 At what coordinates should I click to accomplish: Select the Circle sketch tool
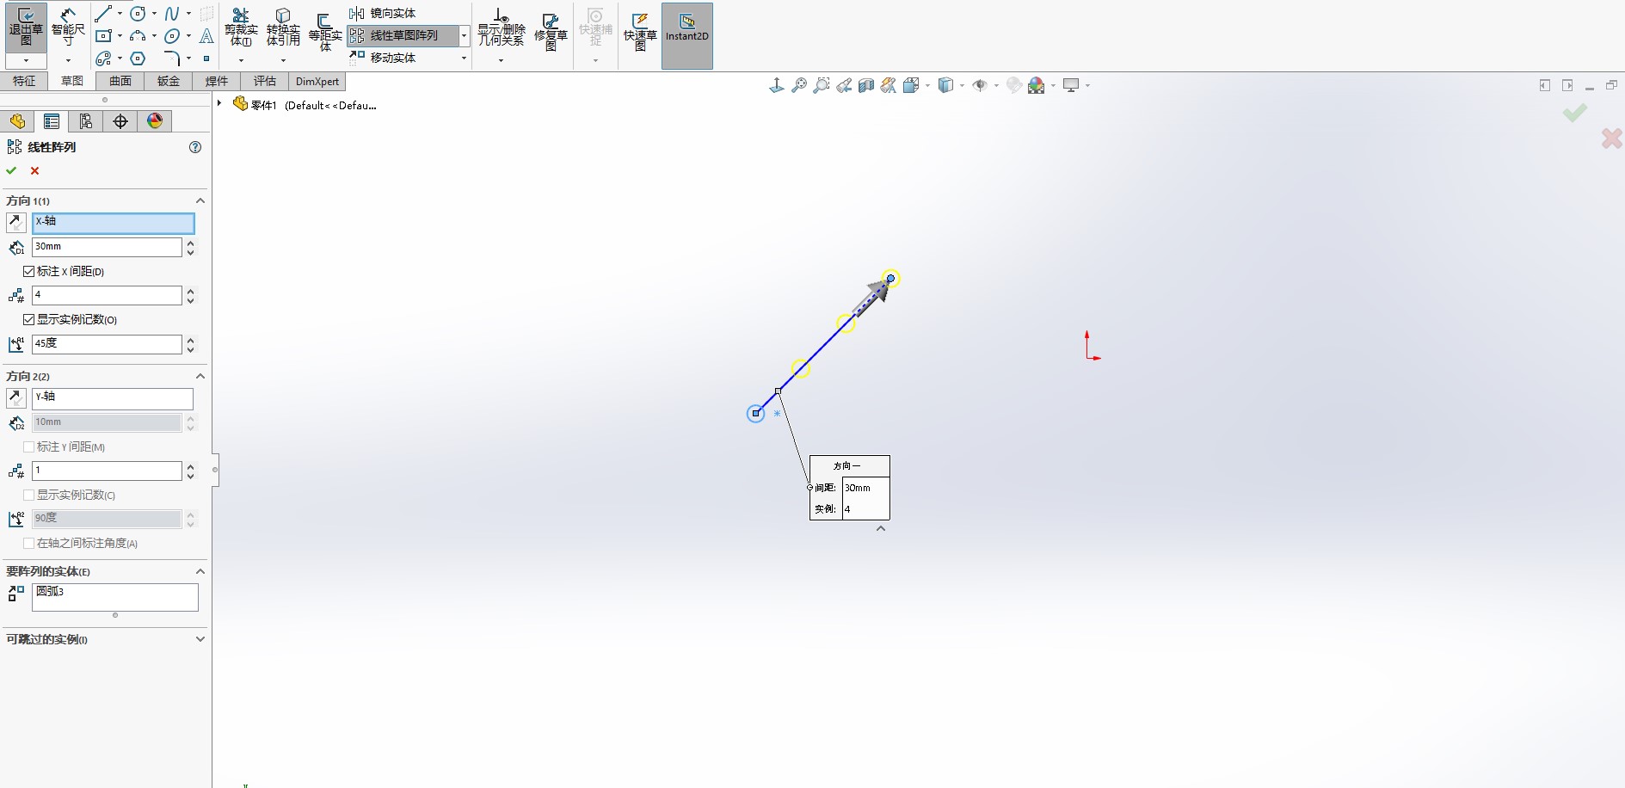[138, 13]
